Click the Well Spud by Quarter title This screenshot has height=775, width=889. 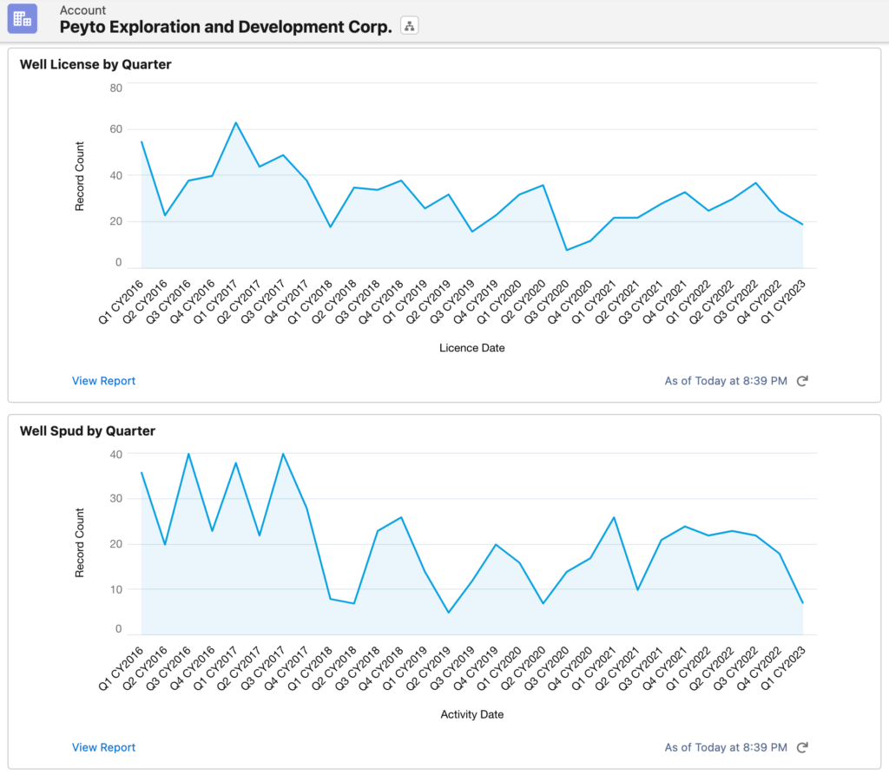pos(88,430)
